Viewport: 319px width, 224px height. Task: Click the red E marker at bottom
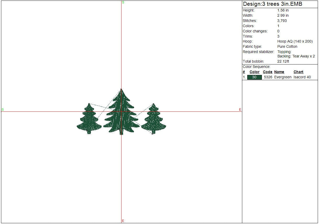123,221
